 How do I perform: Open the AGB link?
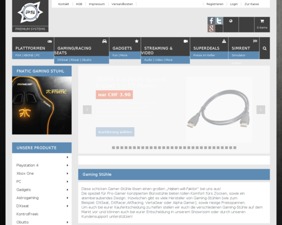[x=79, y=4]
